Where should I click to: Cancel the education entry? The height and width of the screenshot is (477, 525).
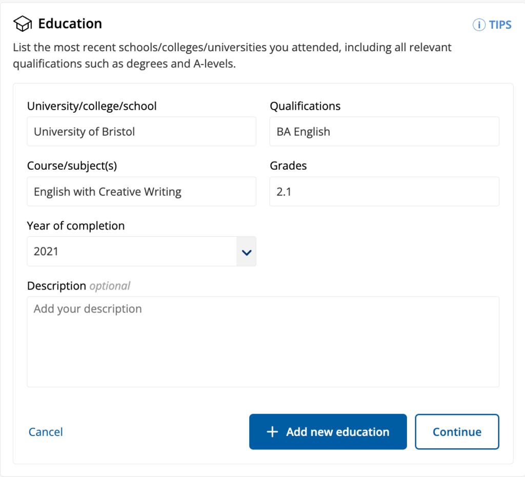click(x=45, y=431)
